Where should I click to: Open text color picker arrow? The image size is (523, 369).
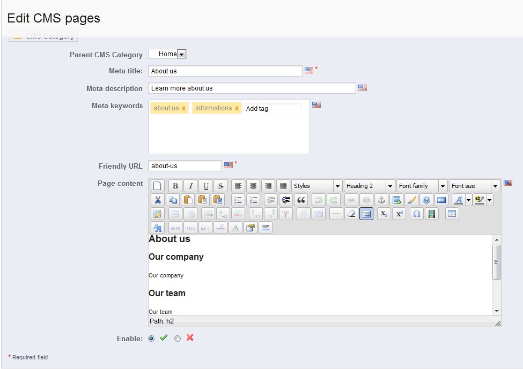tap(468, 200)
